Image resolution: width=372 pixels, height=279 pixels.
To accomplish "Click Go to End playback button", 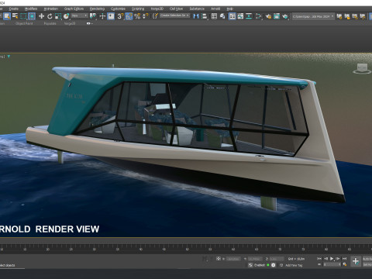I will pos(344,259).
